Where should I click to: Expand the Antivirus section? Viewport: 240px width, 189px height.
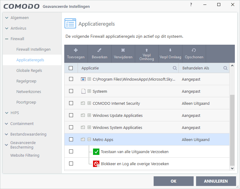pos(7,28)
